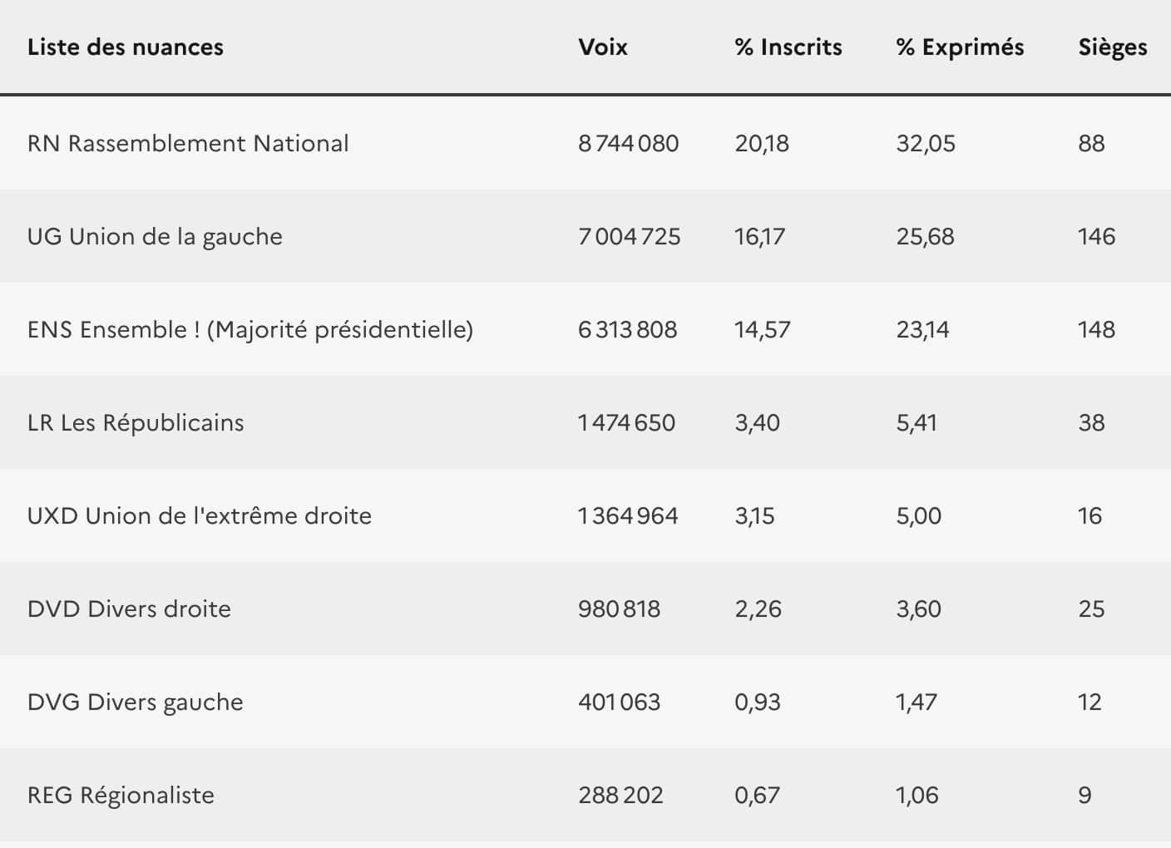Click the 148 seats value for Ensemble
Viewport: 1171px width, 848px height.
(x=1096, y=330)
